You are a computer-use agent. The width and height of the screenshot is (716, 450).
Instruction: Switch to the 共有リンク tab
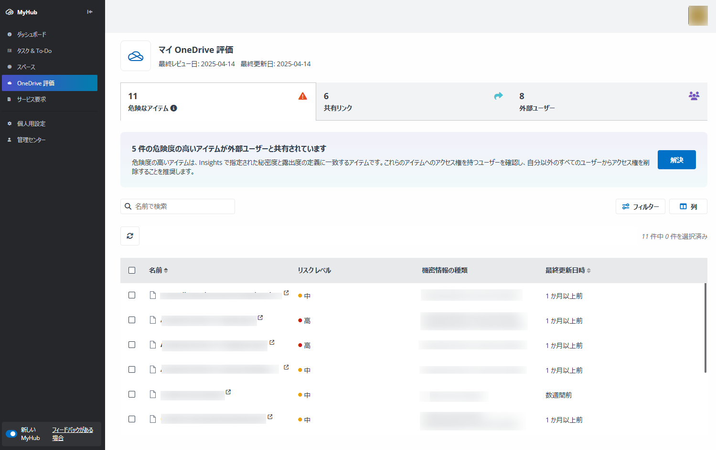click(414, 102)
